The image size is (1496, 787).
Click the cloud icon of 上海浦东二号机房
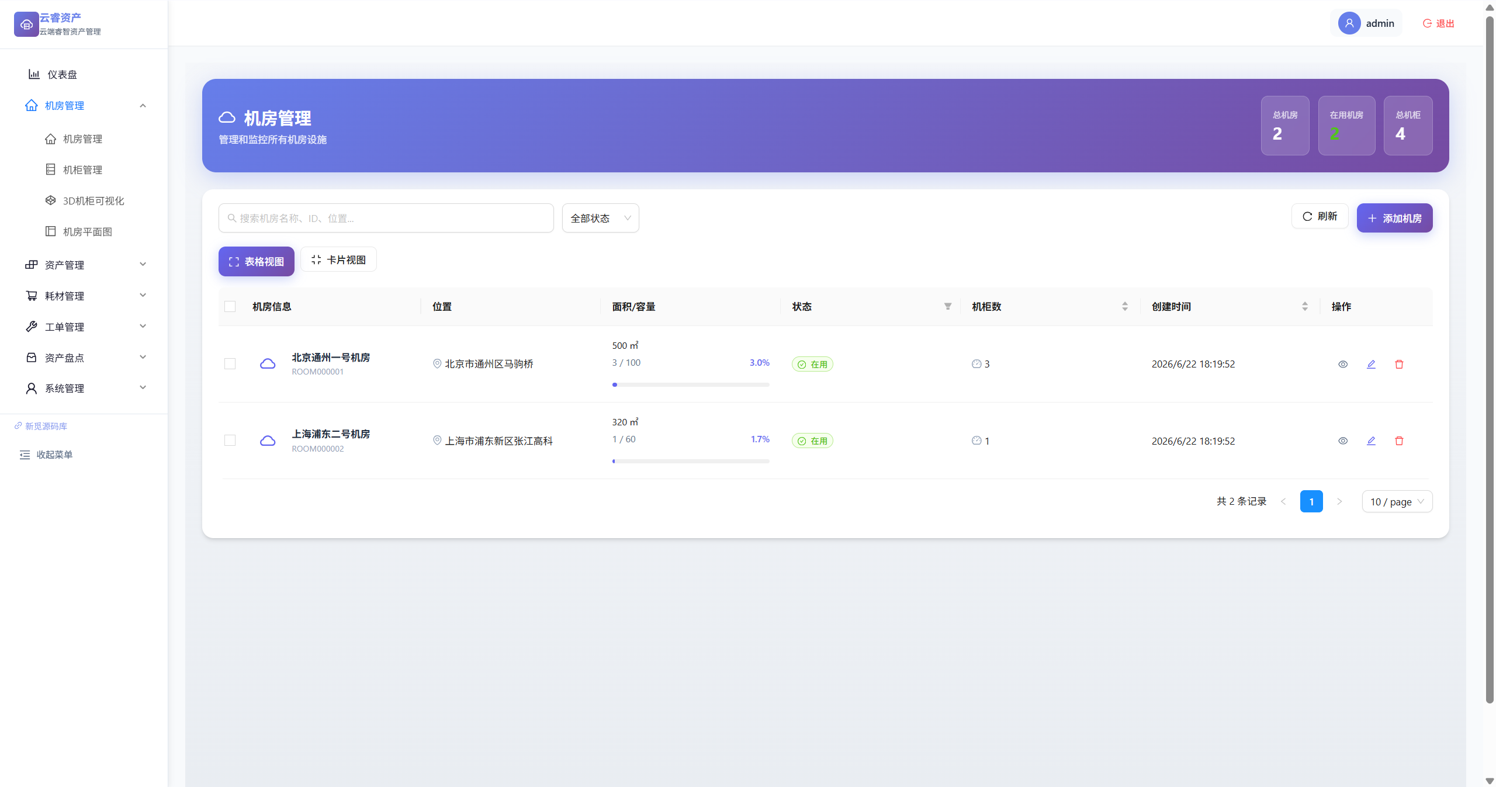coord(268,441)
